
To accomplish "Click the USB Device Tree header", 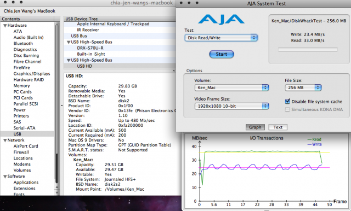I will click(120, 19).
